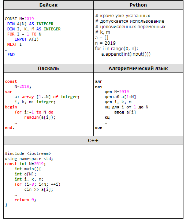Click the 'Python' table header

[138, 5]
